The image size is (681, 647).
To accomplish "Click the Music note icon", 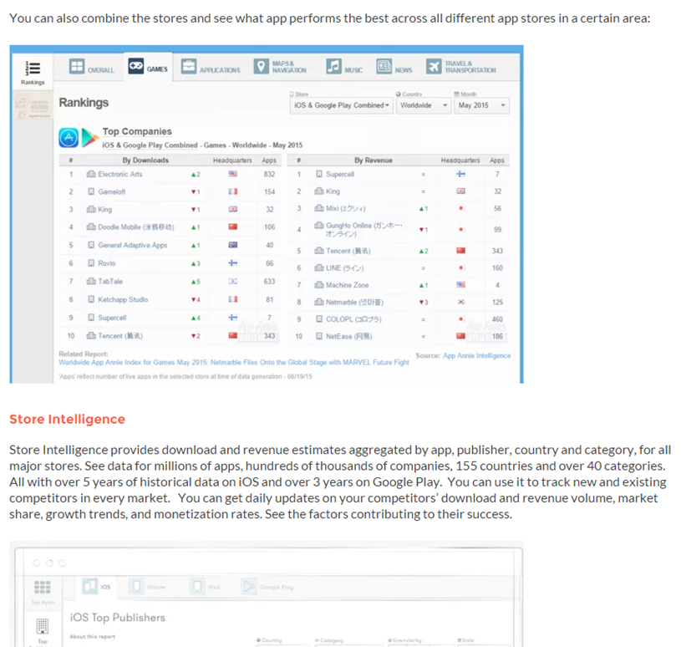I will [x=333, y=68].
